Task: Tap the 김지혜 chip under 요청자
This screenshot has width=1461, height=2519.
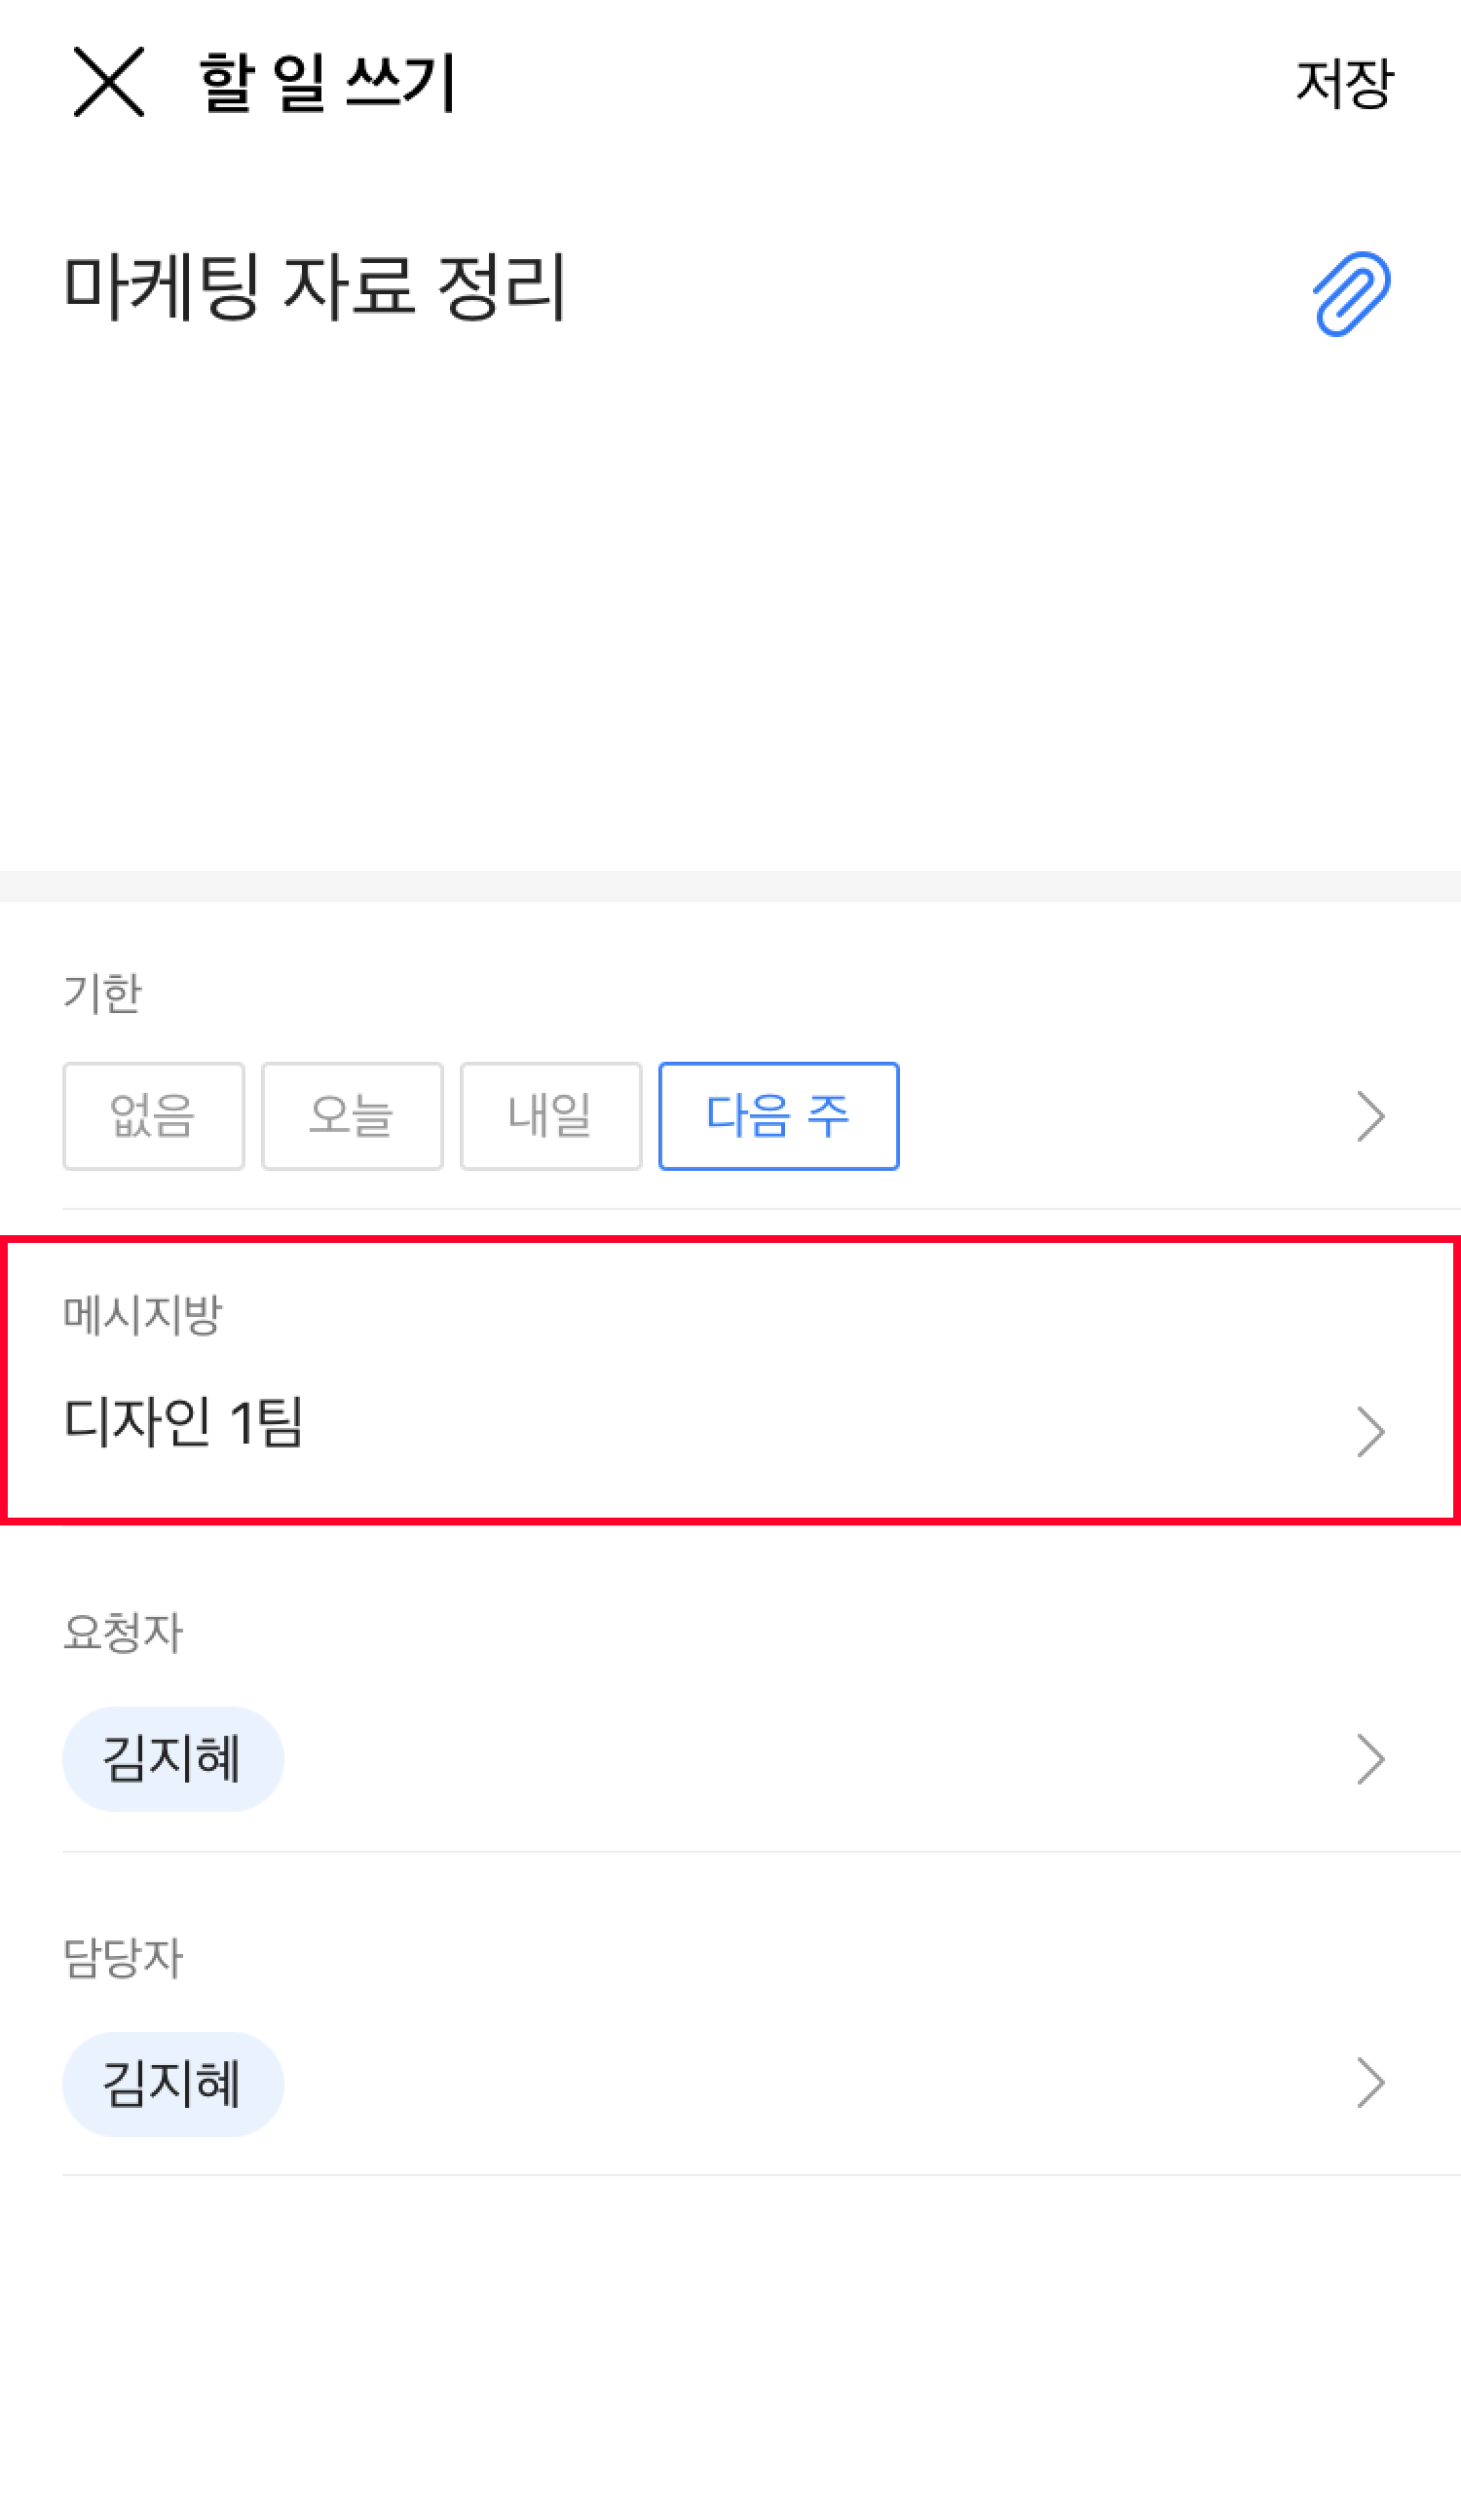Action: (x=172, y=1759)
